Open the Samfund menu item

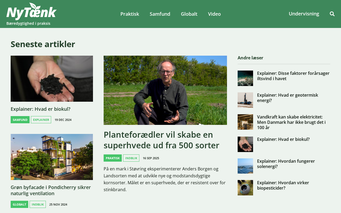click(160, 14)
